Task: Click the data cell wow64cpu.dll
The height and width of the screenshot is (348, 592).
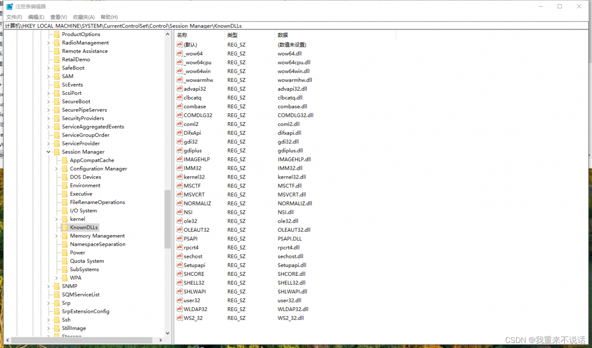Action: (x=294, y=62)
